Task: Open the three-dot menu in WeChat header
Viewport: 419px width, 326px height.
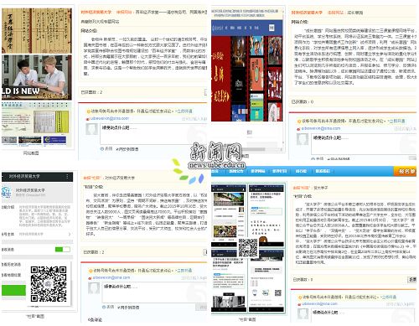Action: coord(67,177)
